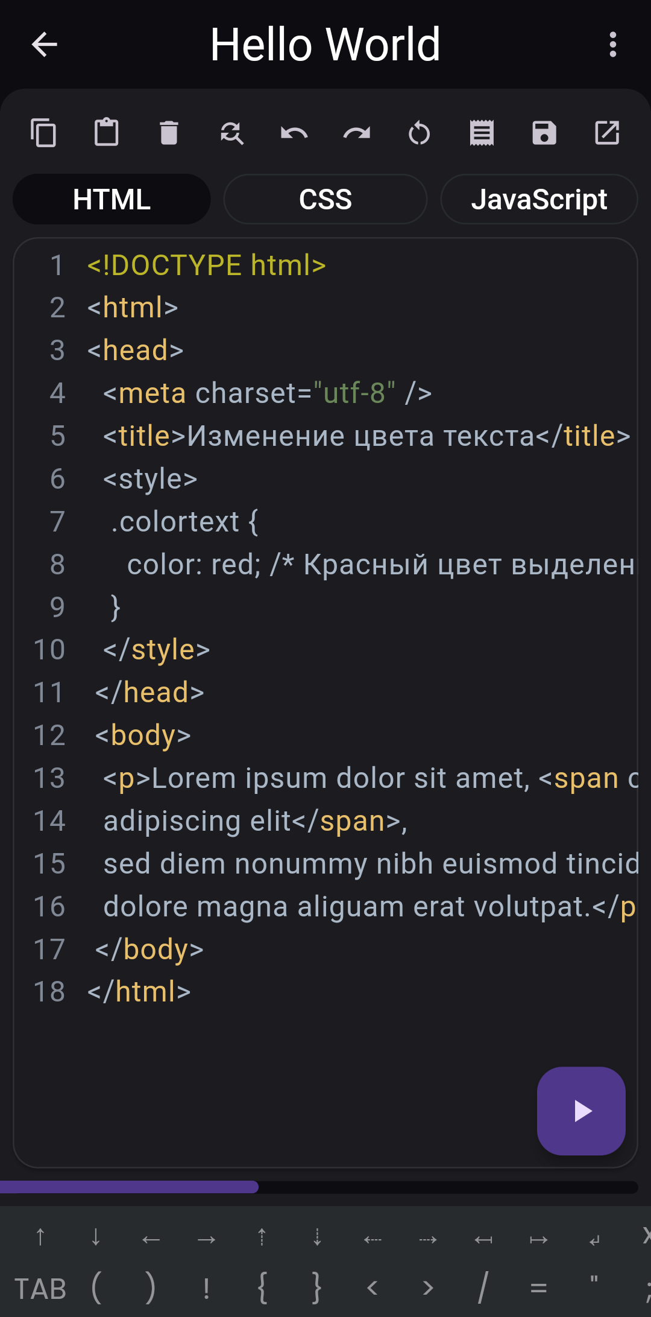Paste from clipboard using the toolbar icon
Viewport: 651px width, 1317px height.
tap(106, 133)
